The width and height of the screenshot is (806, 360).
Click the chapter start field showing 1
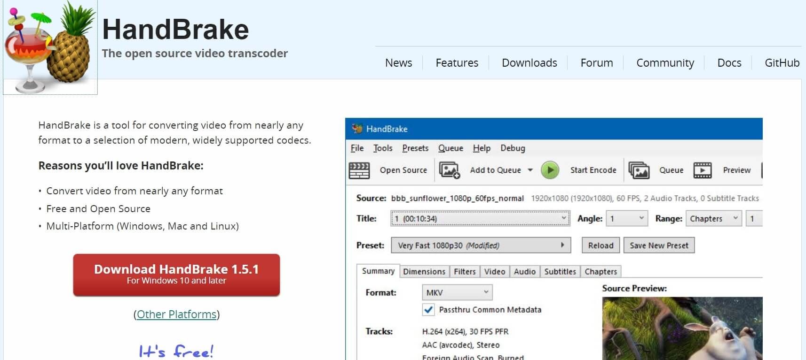tap(754, 219)
